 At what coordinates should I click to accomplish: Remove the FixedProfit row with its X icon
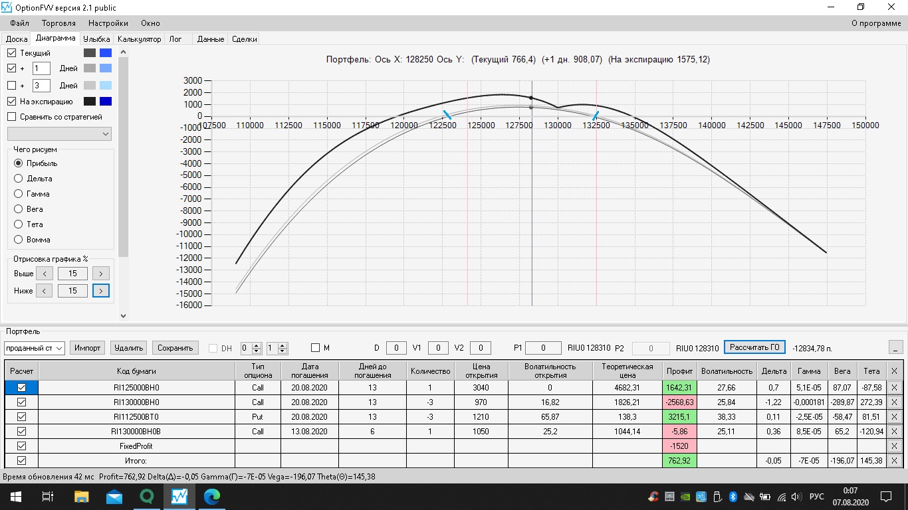(x=894, y=446)
